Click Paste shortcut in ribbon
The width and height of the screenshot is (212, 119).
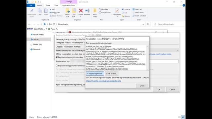coord(56,16)
